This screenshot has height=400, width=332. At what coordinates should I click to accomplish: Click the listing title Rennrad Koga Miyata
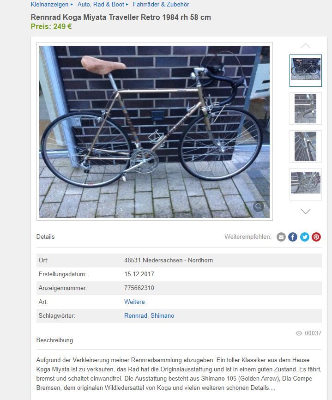pyautogui.click(x=121, y=18)
